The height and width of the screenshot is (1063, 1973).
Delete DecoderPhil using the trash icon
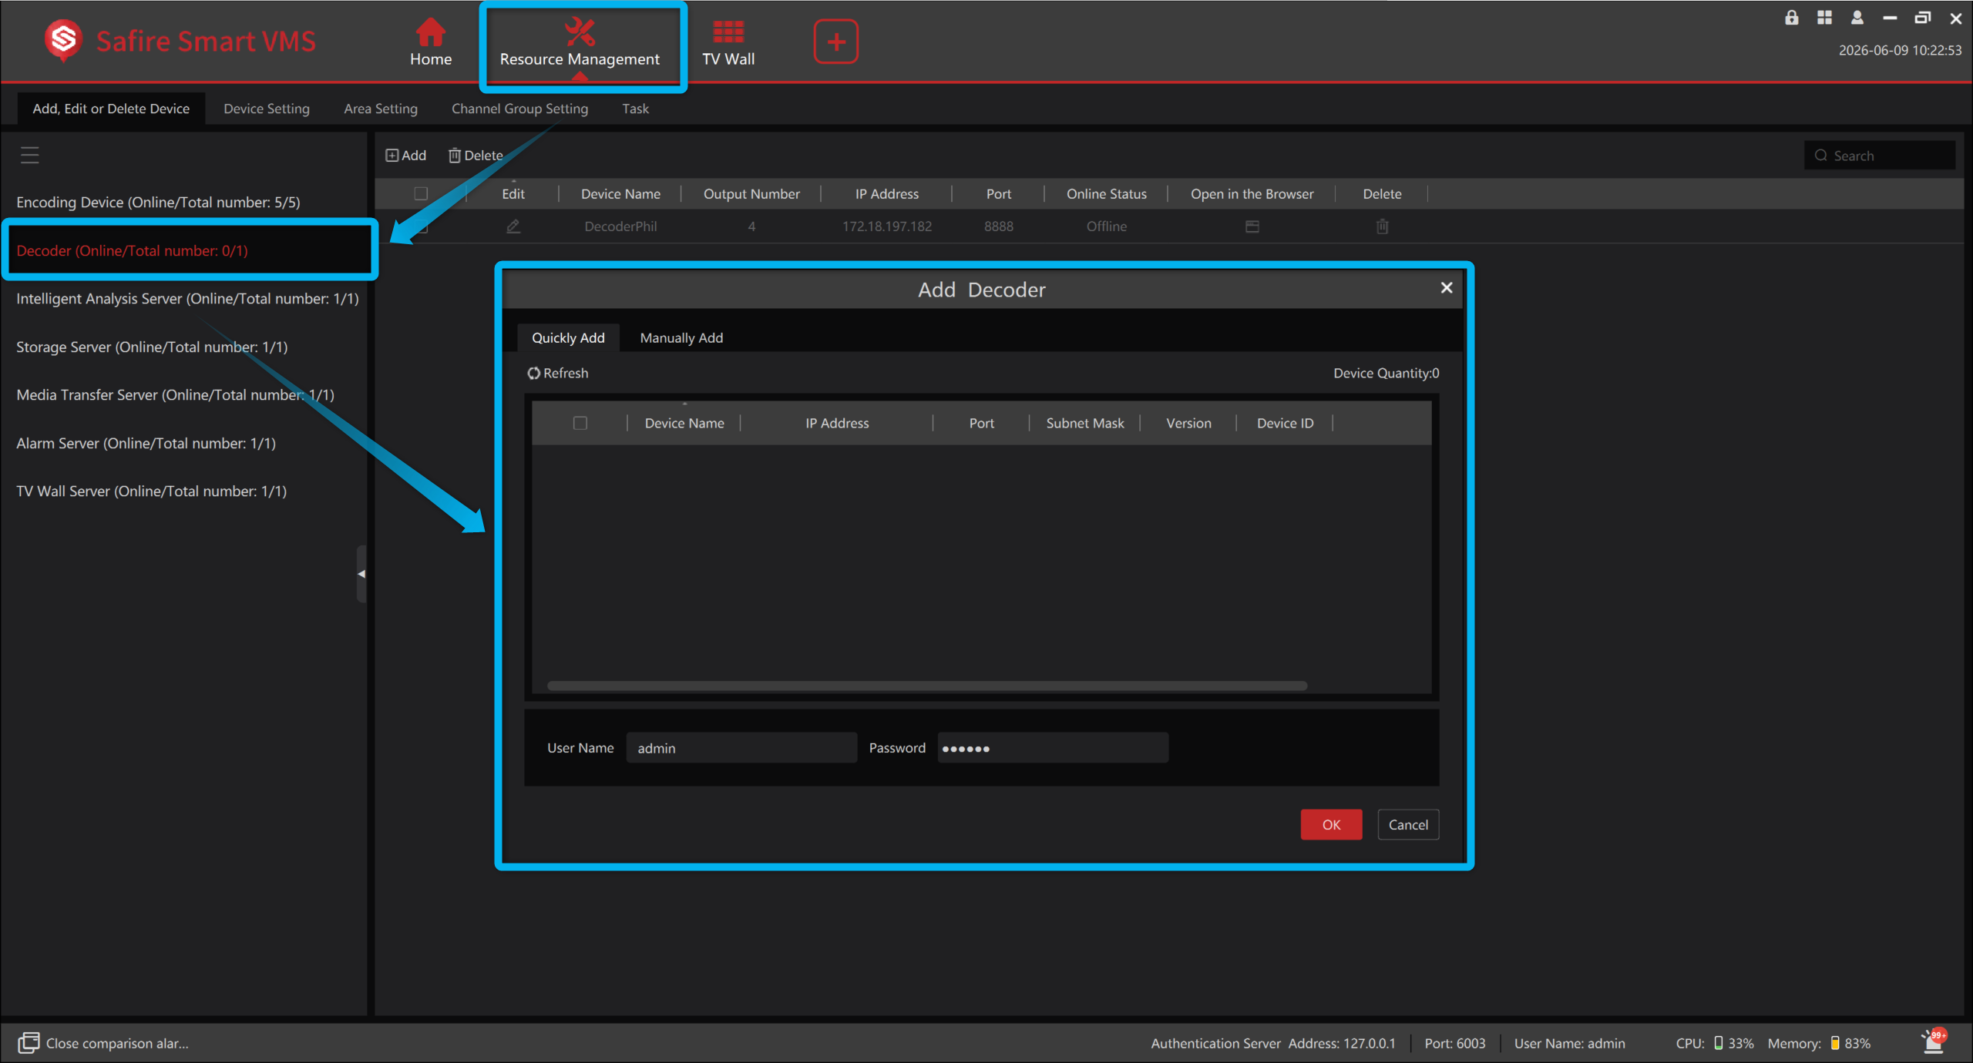pos(1383,226)
